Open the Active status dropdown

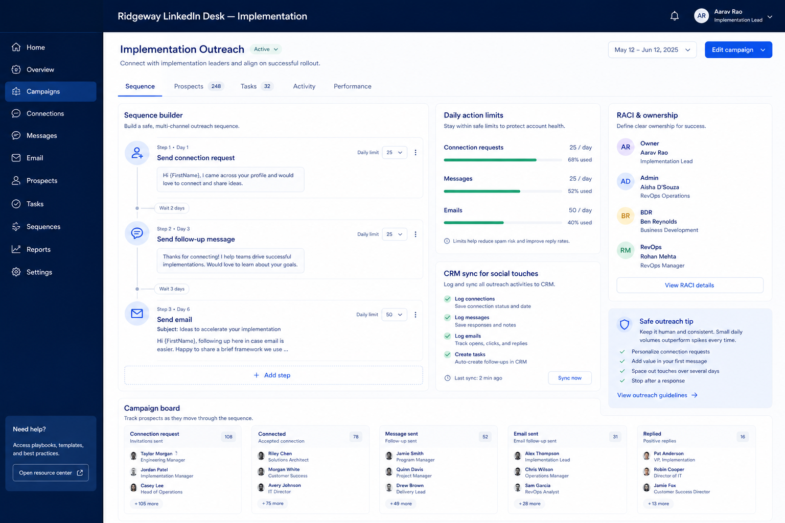[x=266, y=49]
